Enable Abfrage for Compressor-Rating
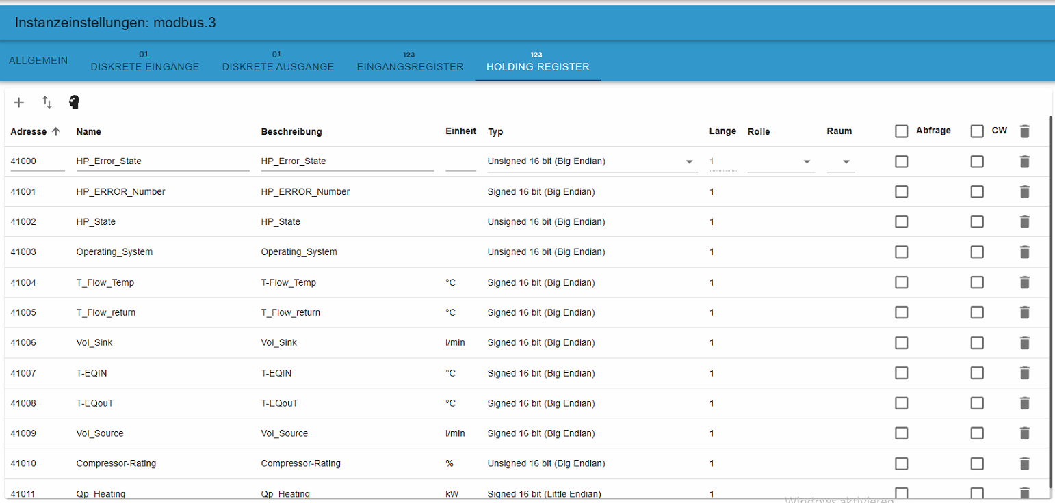This screenshot has width=1055, height=503. pos(902,463)
